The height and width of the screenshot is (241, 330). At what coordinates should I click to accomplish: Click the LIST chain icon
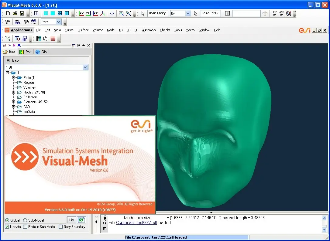pos(34,22)
